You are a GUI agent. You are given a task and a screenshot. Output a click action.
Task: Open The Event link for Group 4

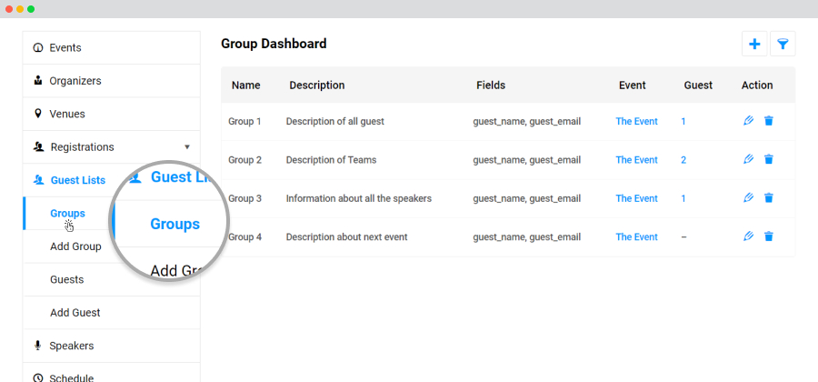tap(636, 236)
